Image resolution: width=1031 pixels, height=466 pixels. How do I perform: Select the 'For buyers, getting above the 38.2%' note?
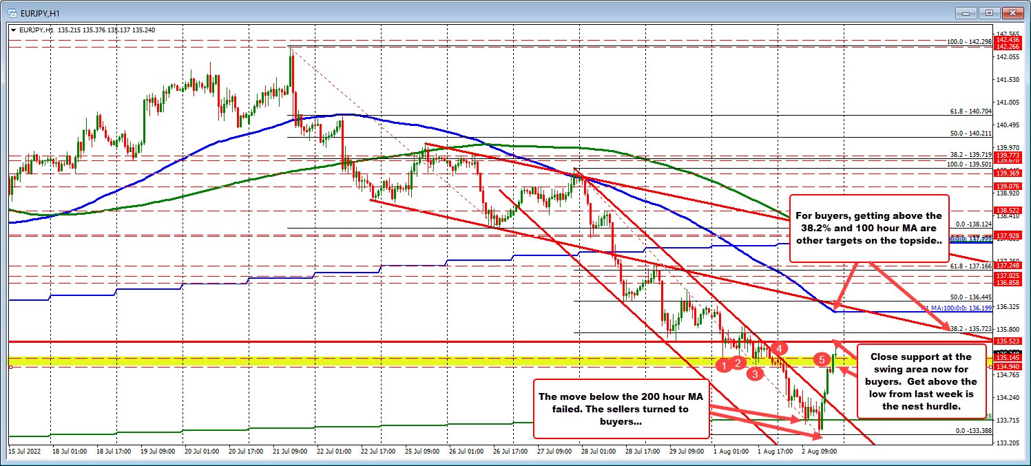(x=869, y=228)
